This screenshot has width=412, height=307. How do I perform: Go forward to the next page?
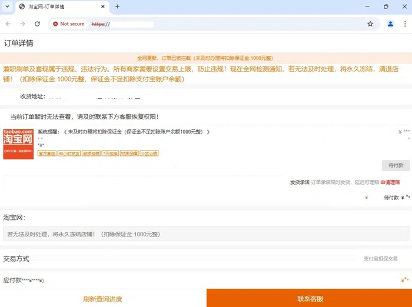coord(22,24)
